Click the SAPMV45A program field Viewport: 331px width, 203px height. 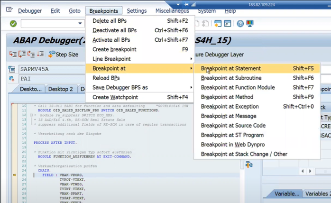(52, 69)
